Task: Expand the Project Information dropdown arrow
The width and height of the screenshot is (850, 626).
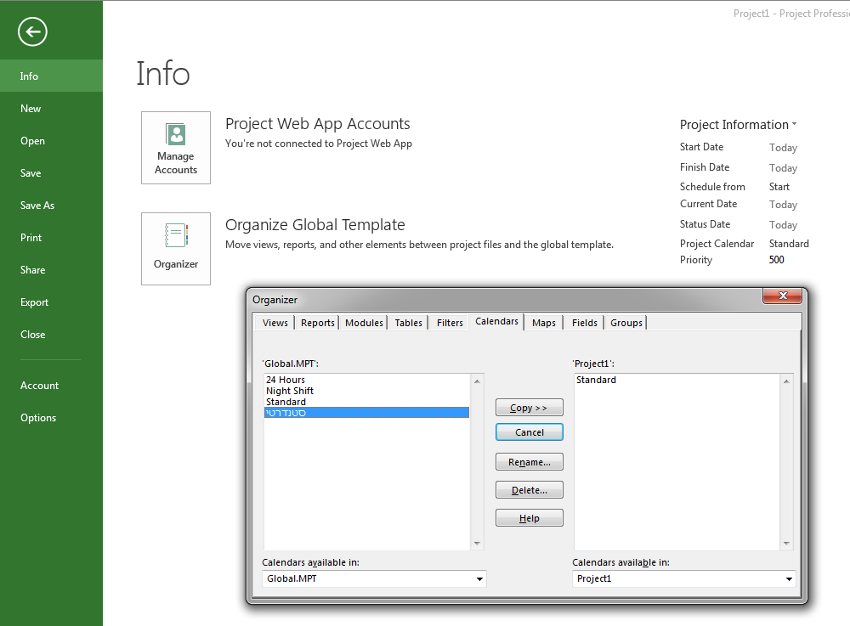Action: tap(794, 125)
